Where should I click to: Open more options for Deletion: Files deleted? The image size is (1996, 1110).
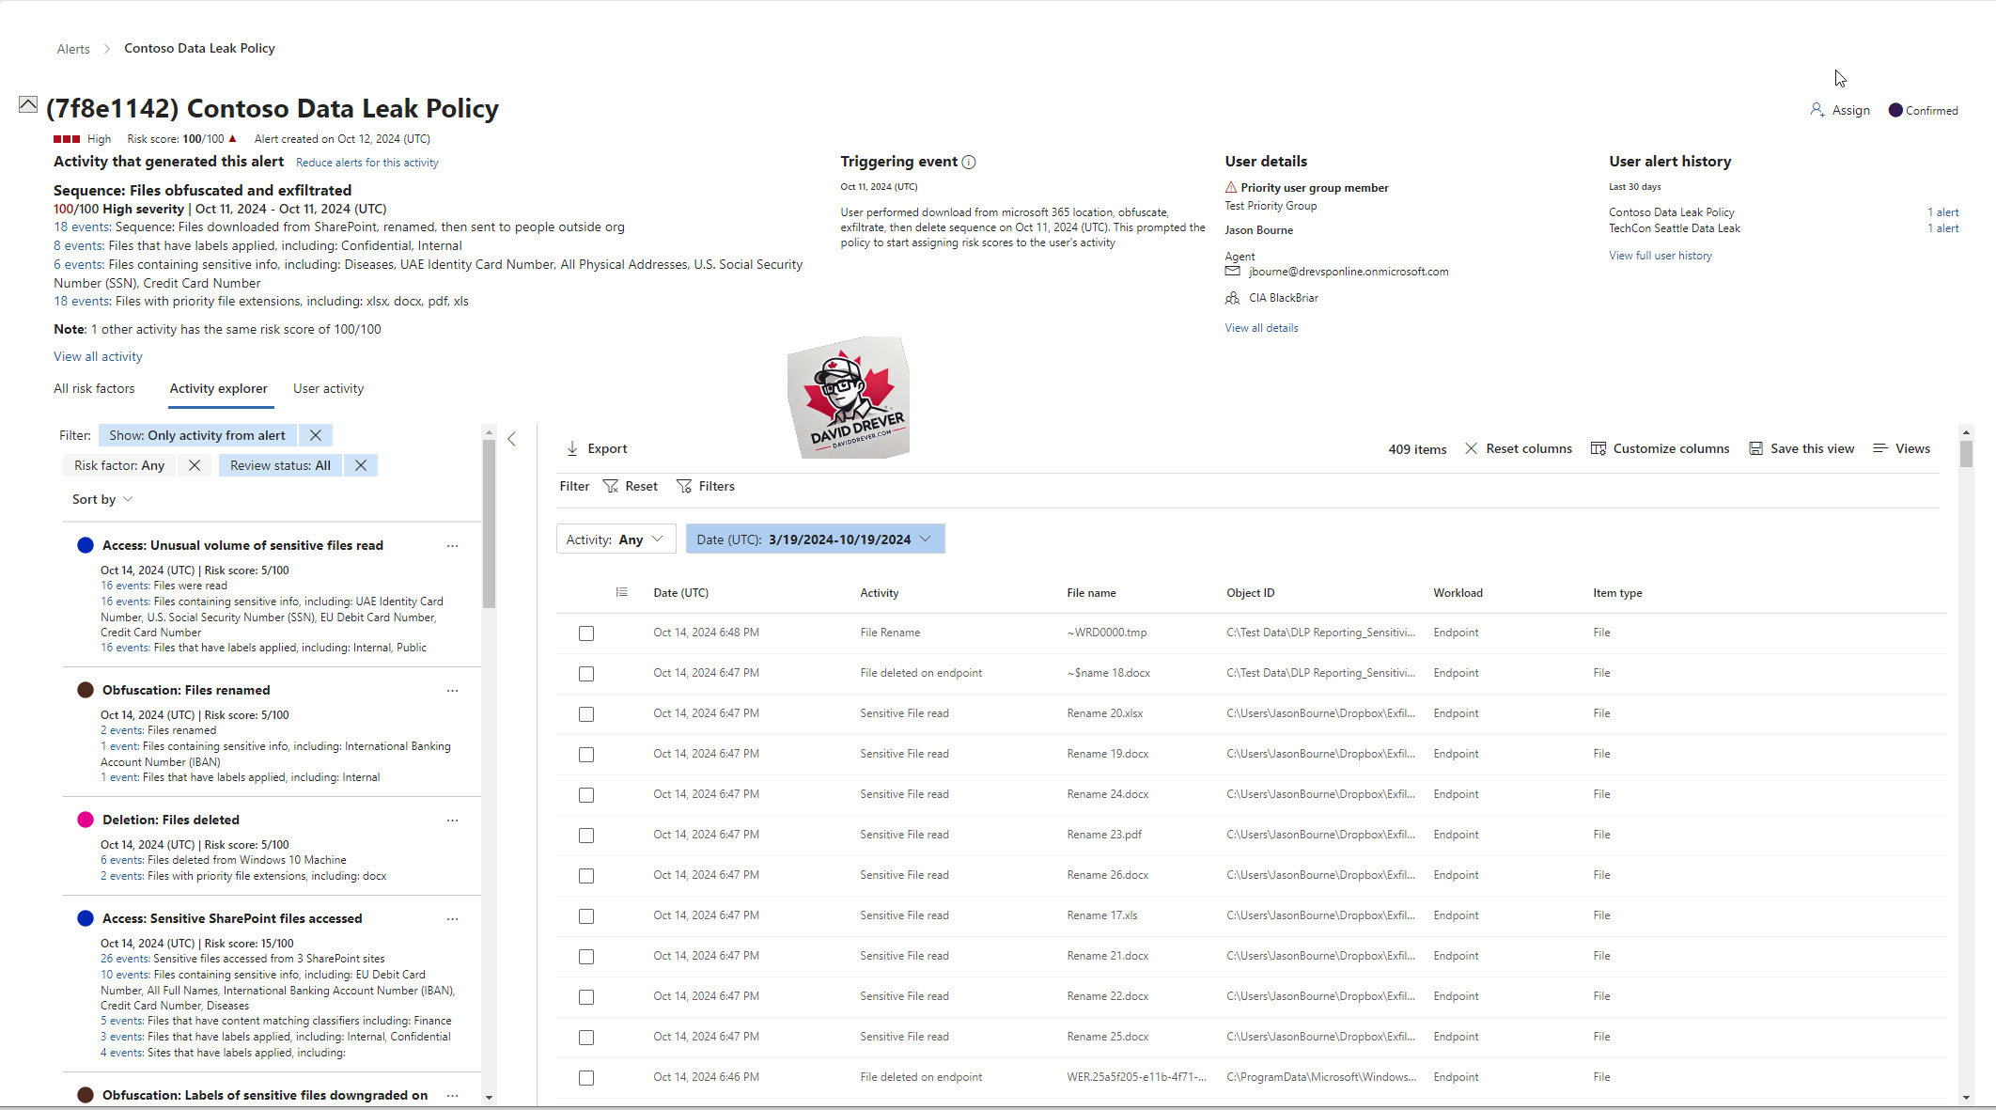[453, 820]
